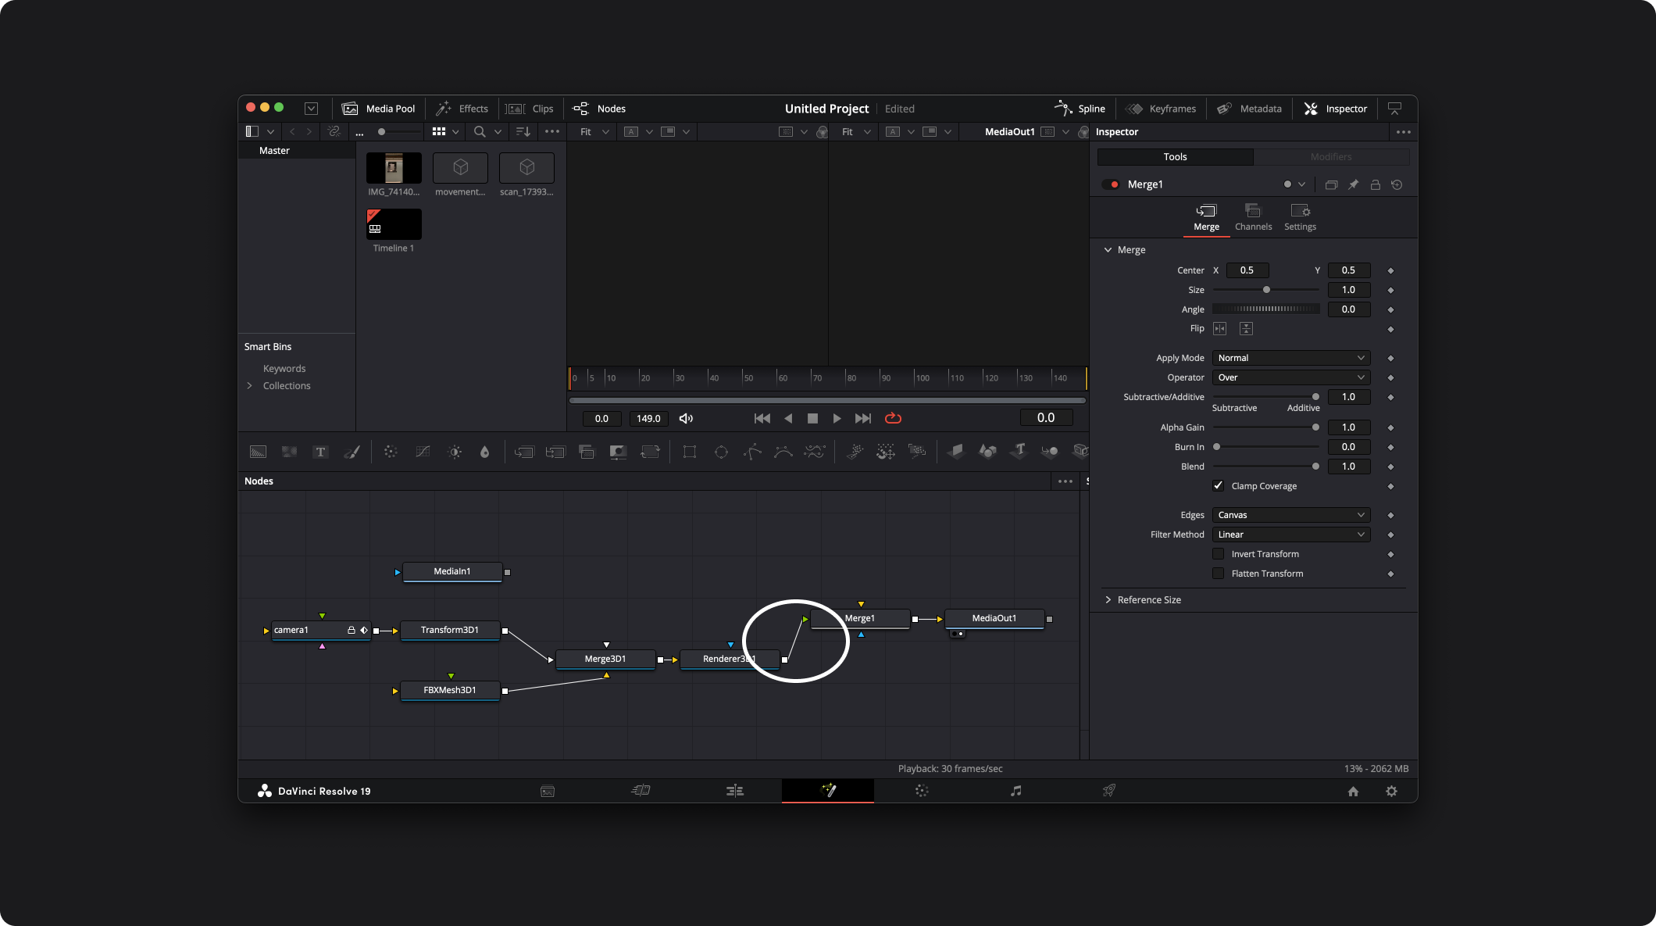Switch to the Channels tab
1656x926 pixels.
(1253, 217)
